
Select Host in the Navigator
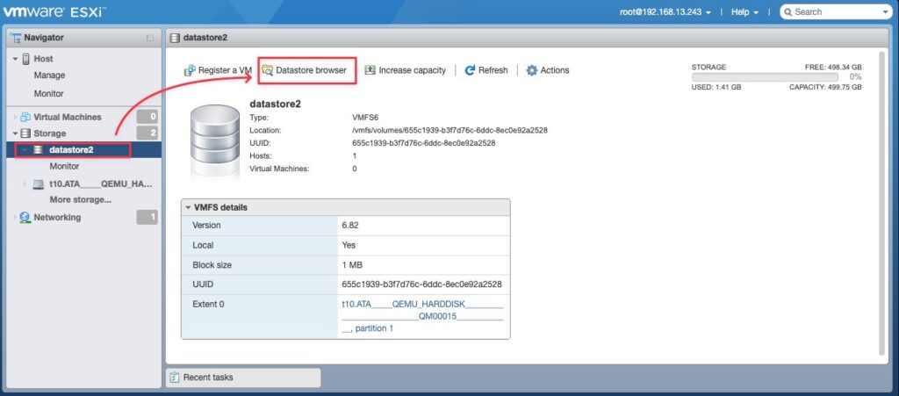[x=44, y=59]
